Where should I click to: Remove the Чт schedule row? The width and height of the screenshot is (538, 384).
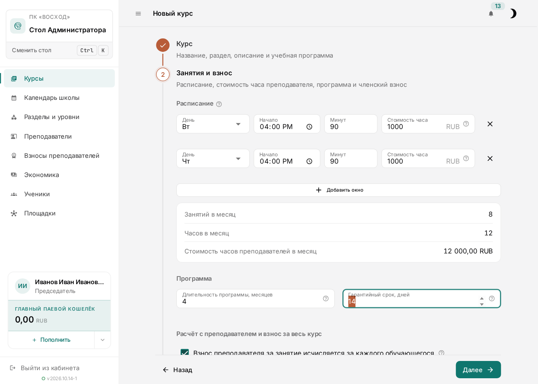coord(490,159)
